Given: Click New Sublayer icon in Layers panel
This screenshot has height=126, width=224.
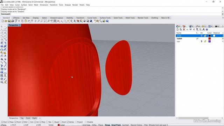Looking at the screenshot, I should coord(181,29).
